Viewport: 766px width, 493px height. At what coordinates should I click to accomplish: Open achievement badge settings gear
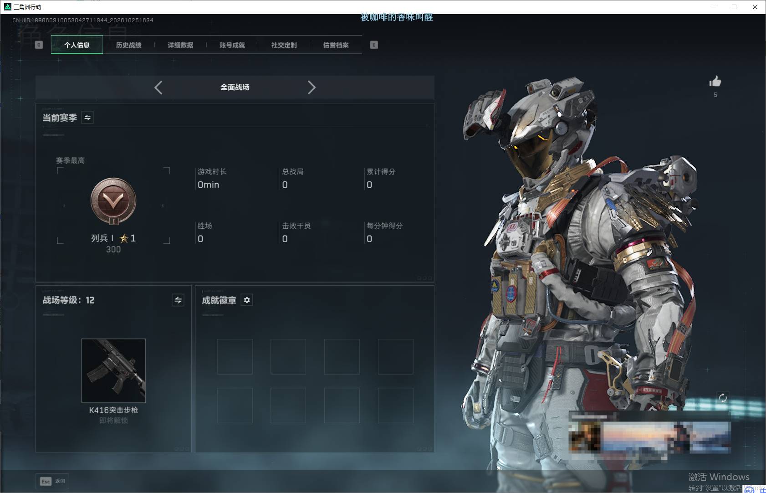[247, 300]
